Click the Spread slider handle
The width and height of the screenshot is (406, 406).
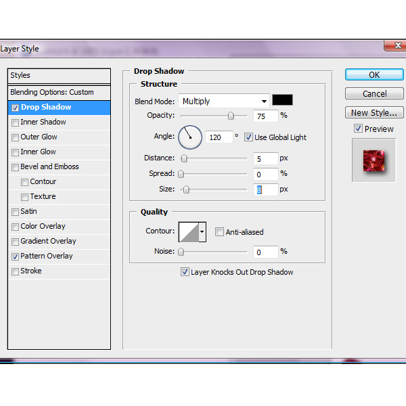(181, 174)
